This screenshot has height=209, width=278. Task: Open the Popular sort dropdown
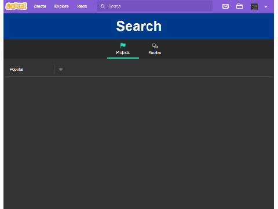pos(36,69)
